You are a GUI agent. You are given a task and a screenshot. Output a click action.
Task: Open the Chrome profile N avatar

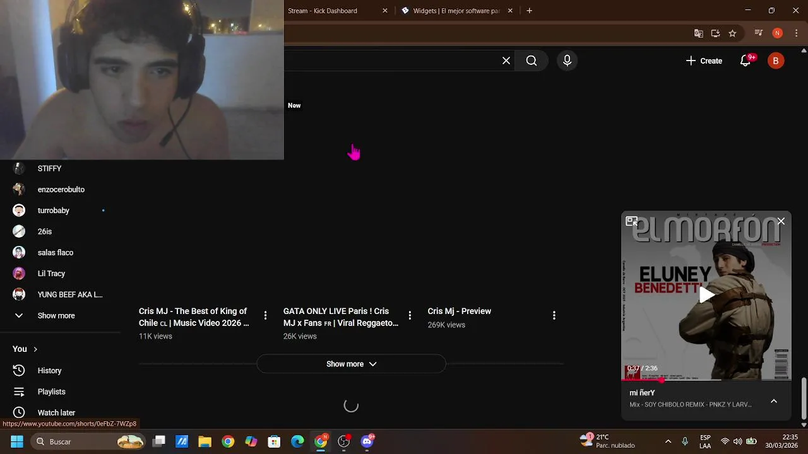coord(778,33)
